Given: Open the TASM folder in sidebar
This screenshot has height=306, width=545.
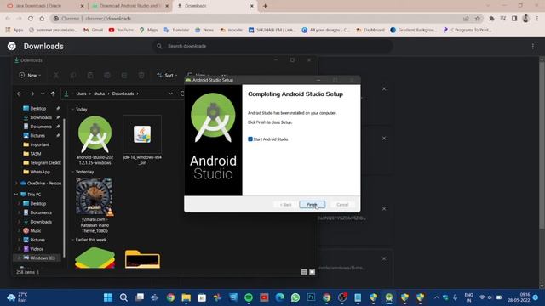Looking at the screenshot, I should coord(36,154).
